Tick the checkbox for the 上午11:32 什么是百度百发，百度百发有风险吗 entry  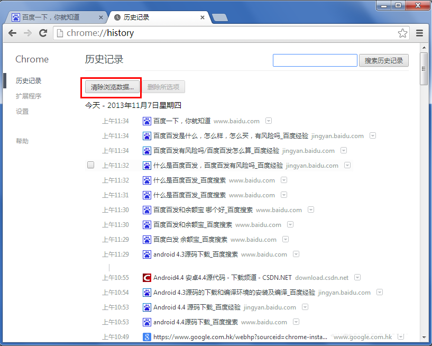tap(90, 165)
